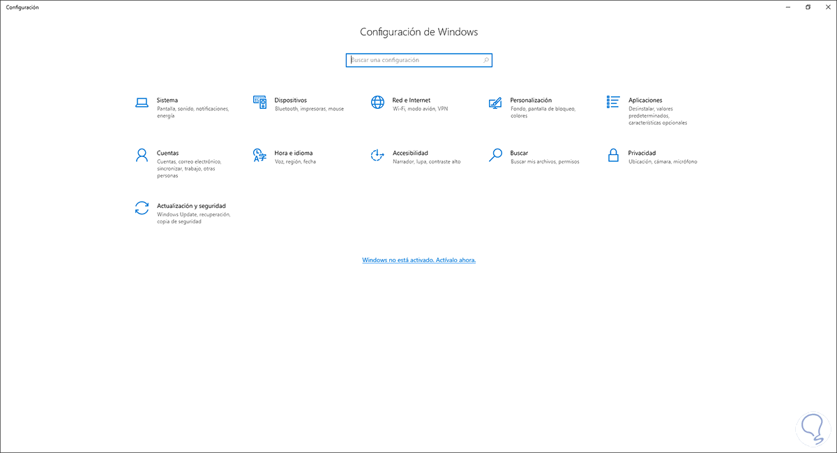This screenshot has width=837, height=453.
Task: Open the Buscar magnifier icon
Action: point(495,155)
